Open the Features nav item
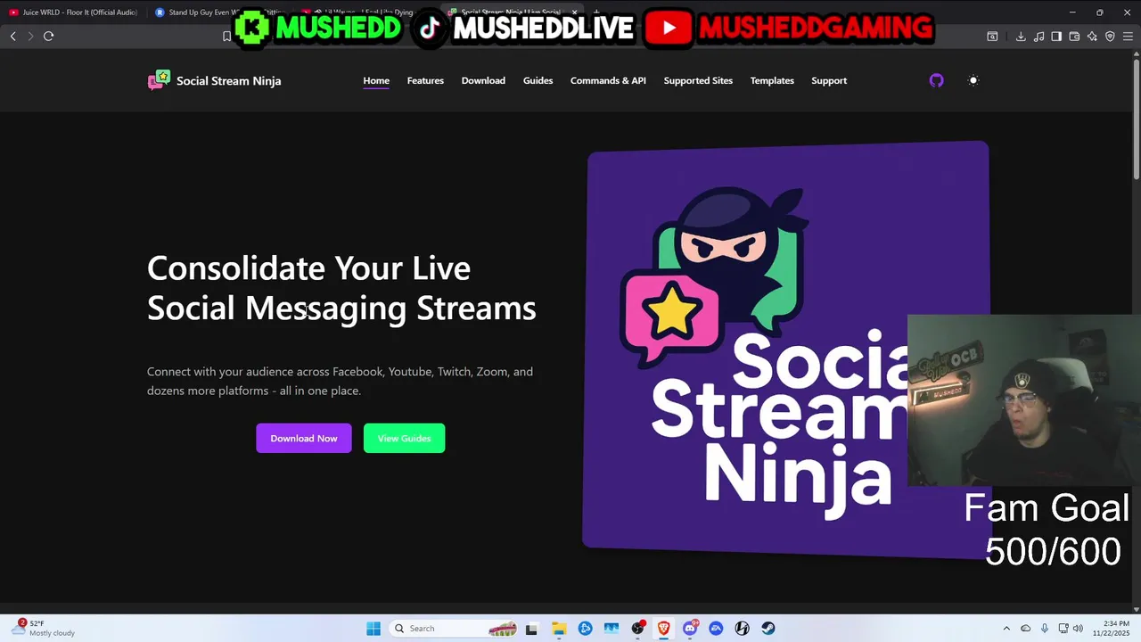This screenshot has height=642, width=1141. coord(425,80)
